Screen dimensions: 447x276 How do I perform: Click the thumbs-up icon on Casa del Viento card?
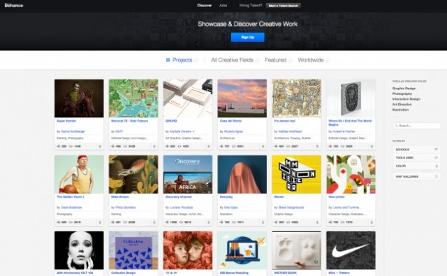coord(221,146)
